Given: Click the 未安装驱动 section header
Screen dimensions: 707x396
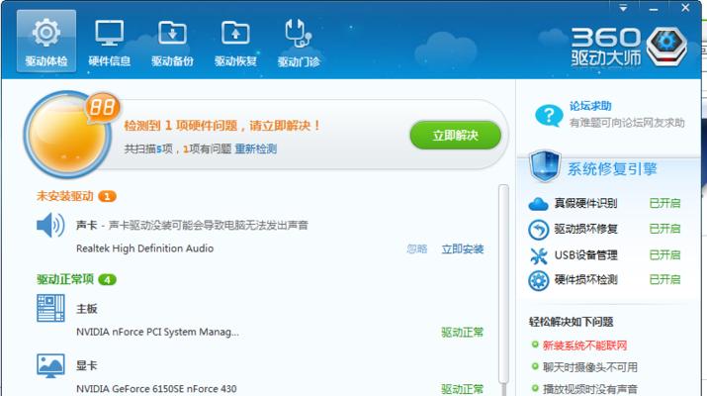Looking at the screenshot, I should coord(65,196).
